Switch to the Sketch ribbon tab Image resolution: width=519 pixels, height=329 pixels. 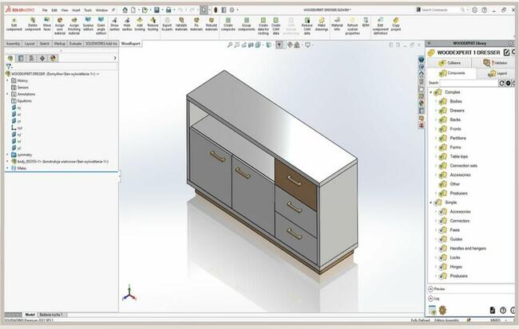coord(45,44)
